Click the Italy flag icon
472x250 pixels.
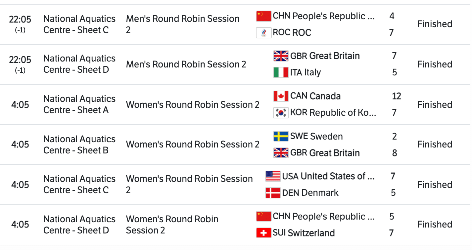point(281,72)
